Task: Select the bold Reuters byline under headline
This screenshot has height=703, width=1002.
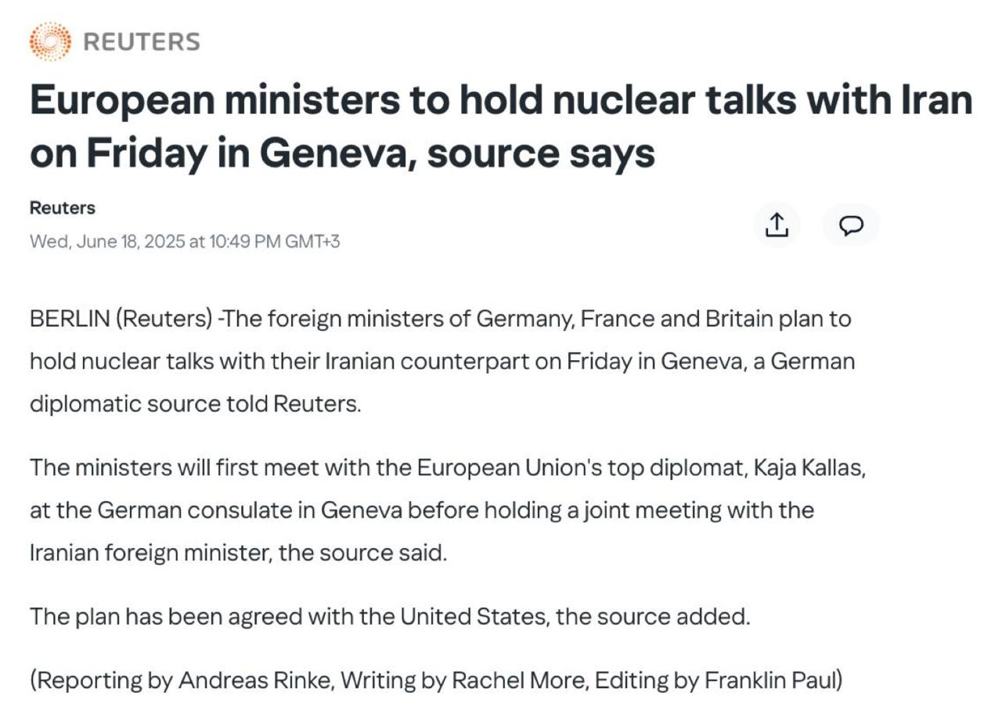Action: [63, 208]
